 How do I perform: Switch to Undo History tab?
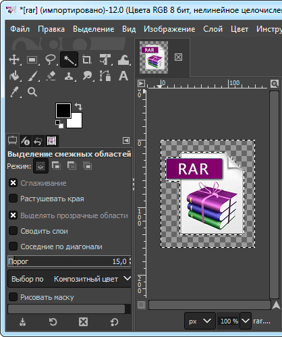pos(38,141)
